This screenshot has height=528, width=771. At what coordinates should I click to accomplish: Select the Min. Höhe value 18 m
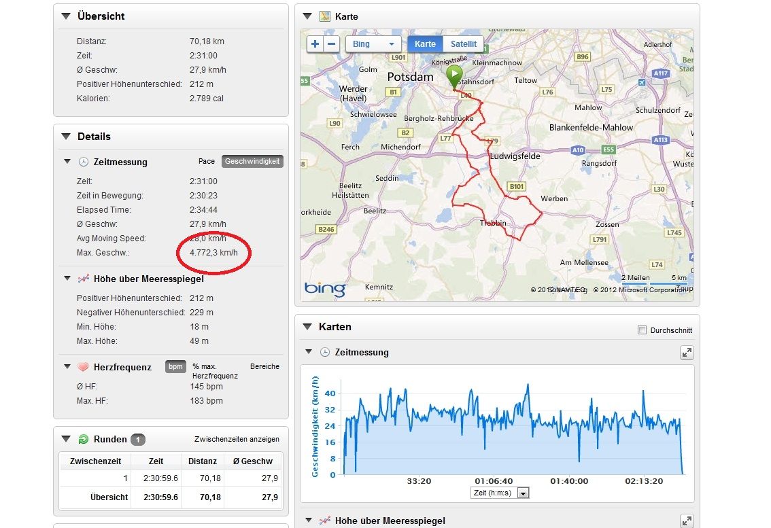(x=199, y=327)
